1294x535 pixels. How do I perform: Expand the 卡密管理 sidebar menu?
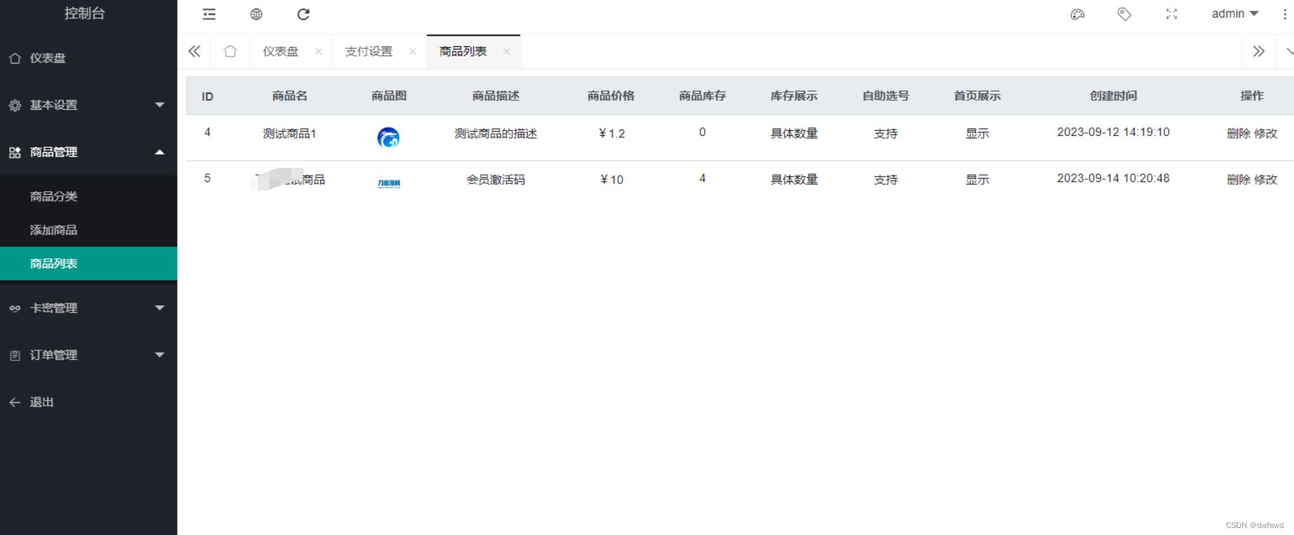[x=88, y=308]
